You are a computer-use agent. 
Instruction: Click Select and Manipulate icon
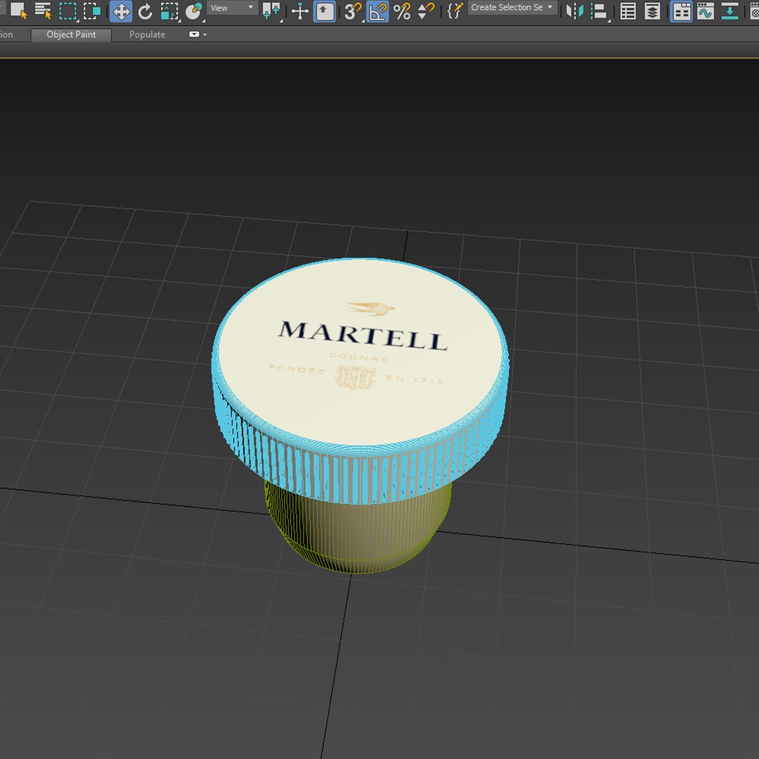pos(300,11)
